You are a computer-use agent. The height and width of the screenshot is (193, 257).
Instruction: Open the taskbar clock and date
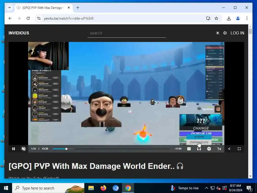tap(235, 188)
